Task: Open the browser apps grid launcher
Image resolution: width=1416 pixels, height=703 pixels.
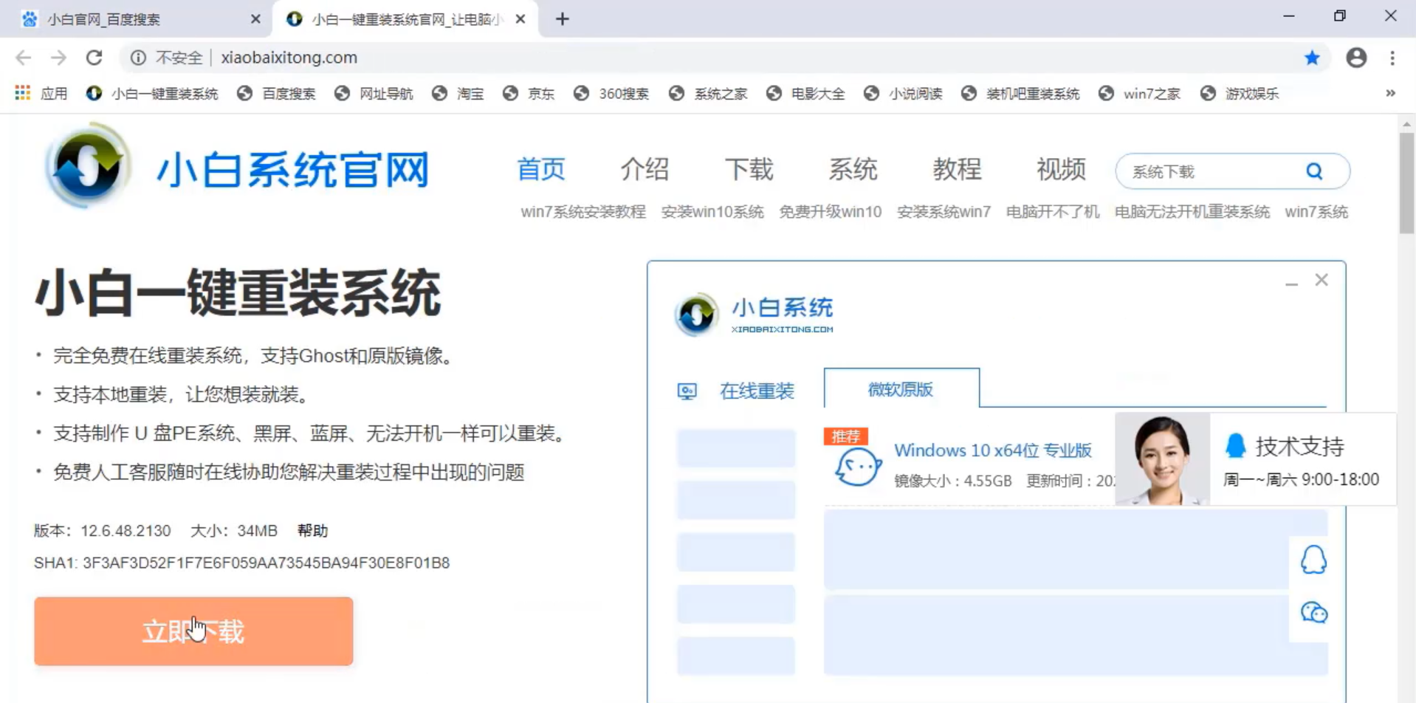Action: (21, 93)
